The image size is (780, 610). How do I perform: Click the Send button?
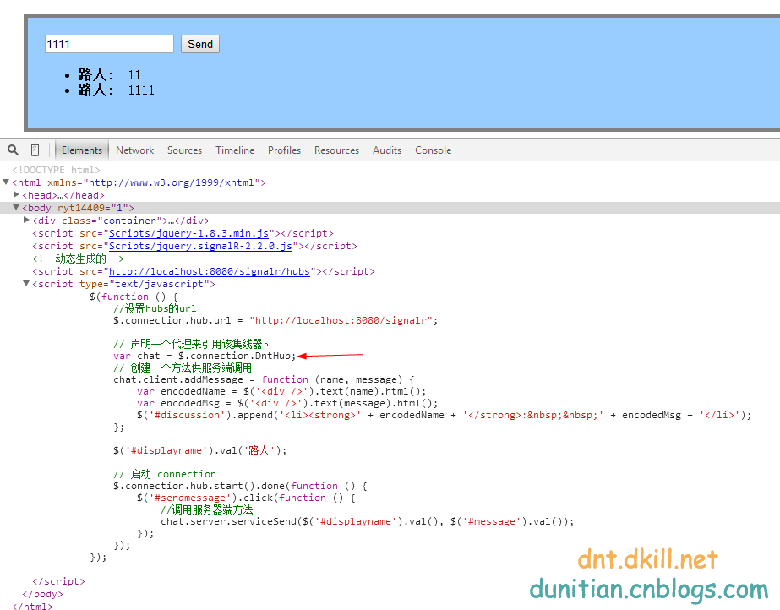pos(200,44)
